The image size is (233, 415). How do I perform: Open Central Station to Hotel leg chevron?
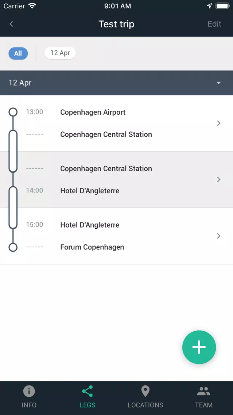coord(218,179)
